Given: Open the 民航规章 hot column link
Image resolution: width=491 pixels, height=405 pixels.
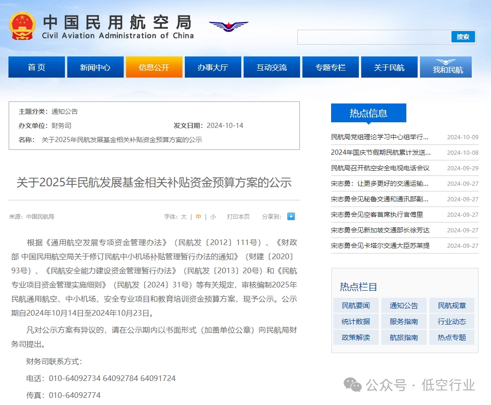Looking at the screenshot, I should pos(451,305).
